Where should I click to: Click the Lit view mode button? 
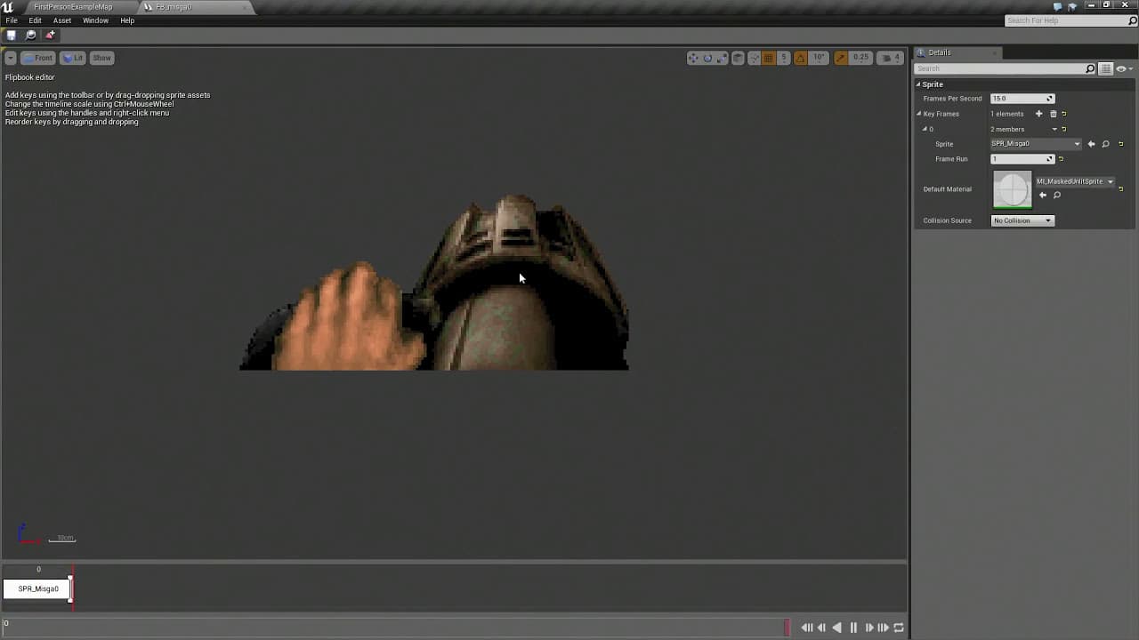[73, 58]
